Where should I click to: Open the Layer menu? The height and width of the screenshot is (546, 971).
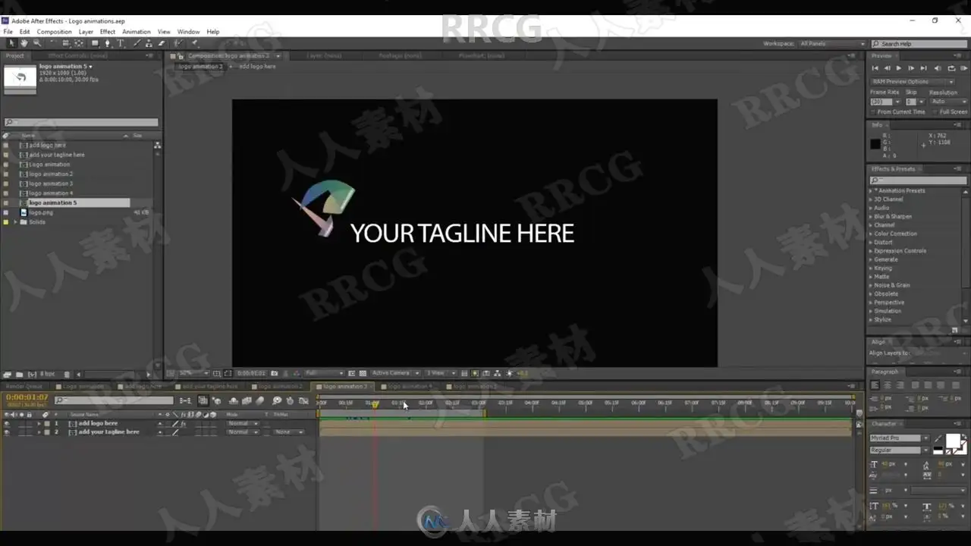[86, 32]
